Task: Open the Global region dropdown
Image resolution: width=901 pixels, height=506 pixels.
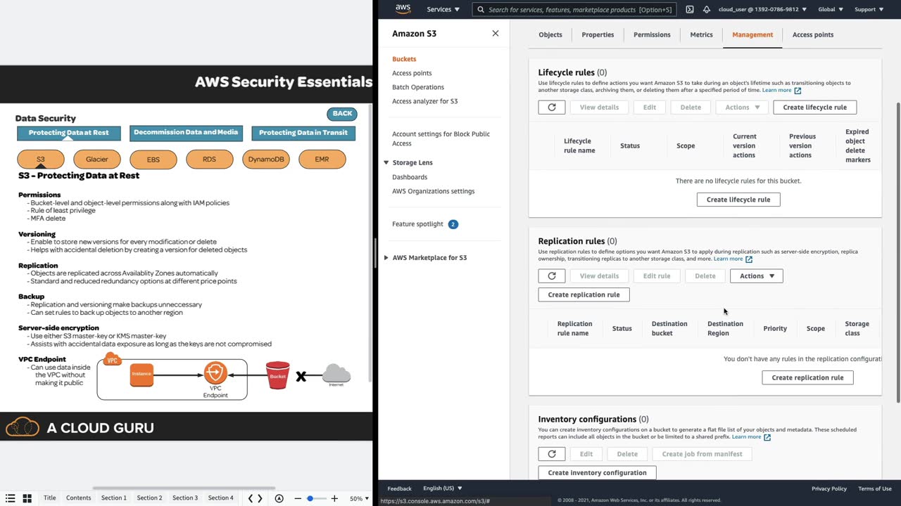Action: tap(831, 9)
